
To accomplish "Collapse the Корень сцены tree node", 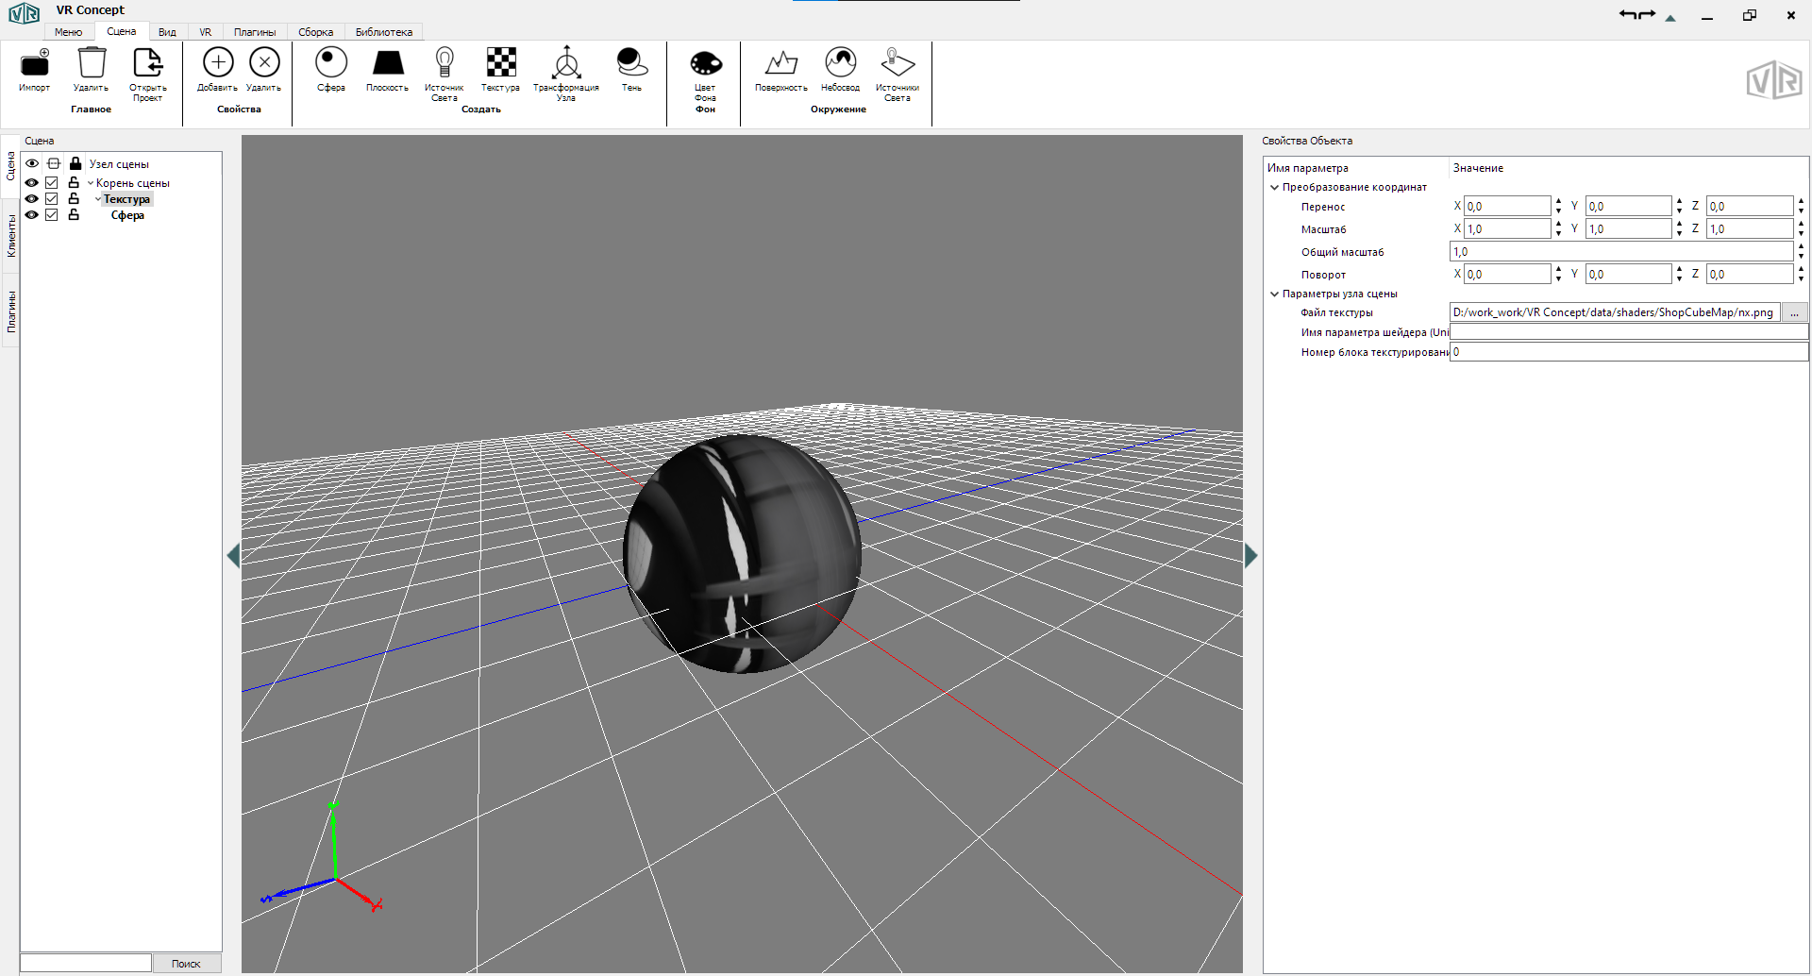I will click(91, 183).
